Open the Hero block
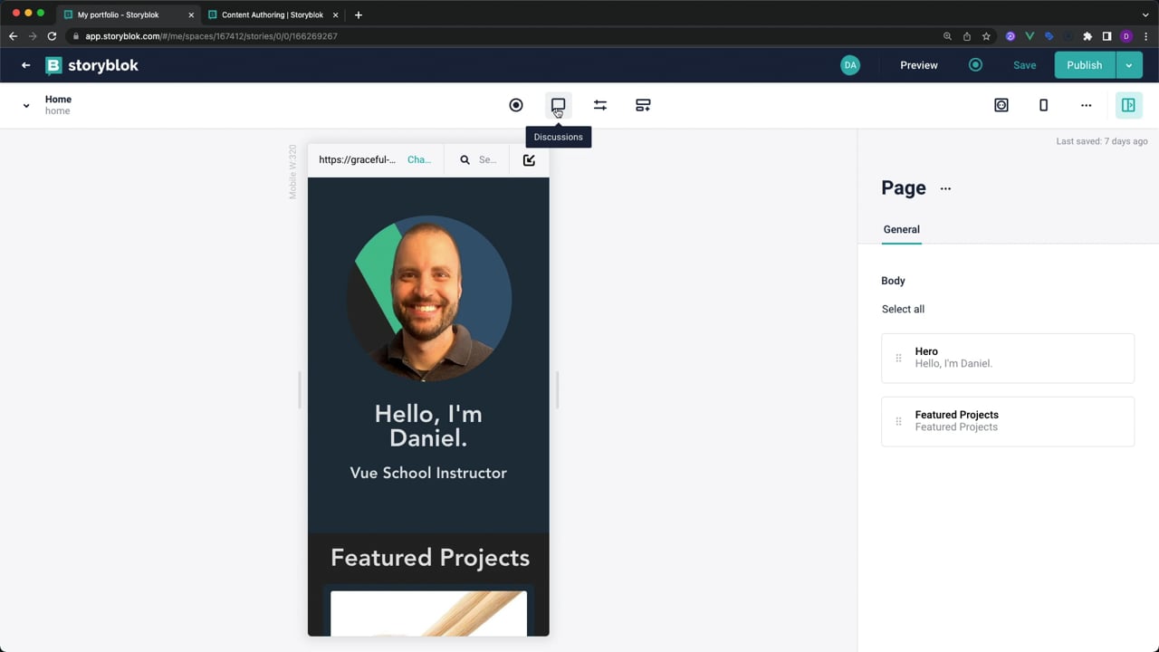The image size is (1159, 652). click(1008, 358)
